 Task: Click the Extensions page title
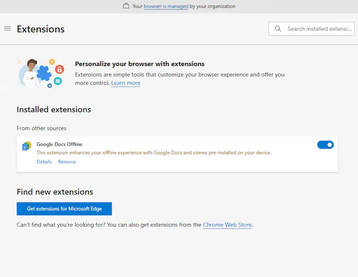pos(41,29)
